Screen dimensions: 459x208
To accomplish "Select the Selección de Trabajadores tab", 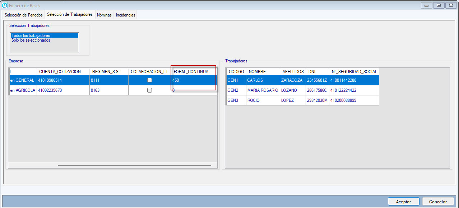I will click(x=70, y=15).
